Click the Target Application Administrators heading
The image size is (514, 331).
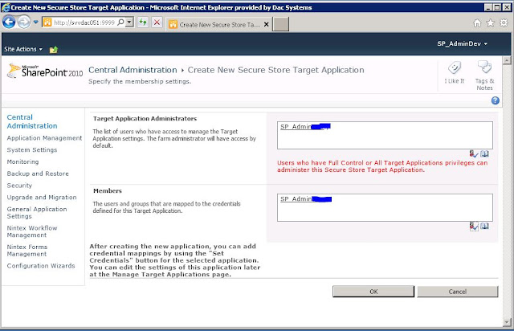(145, 118)
